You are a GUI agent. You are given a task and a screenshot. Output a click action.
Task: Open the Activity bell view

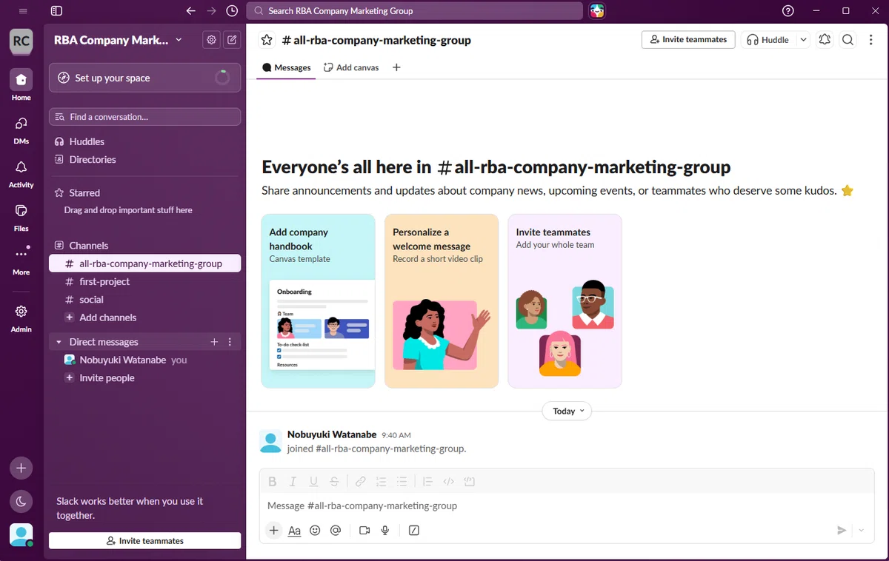coord(21,172)
